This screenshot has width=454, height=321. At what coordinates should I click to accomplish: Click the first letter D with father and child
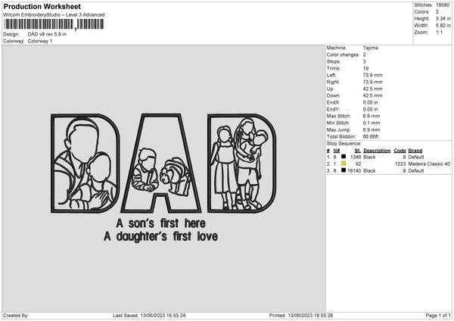[x=85, y=164]
